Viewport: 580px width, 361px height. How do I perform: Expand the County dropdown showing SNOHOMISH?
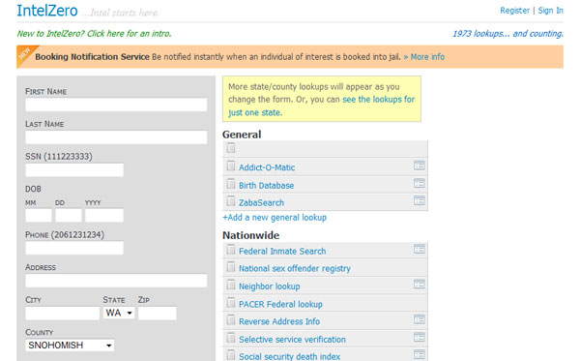[x=70, y=346]
